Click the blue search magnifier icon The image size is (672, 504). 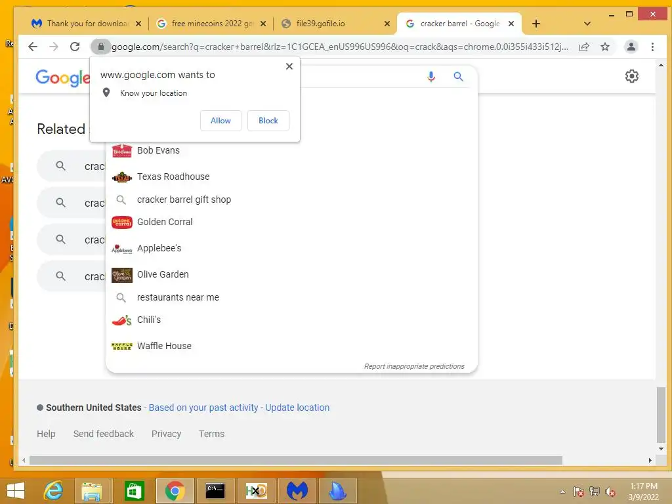[x=458, y=77]
